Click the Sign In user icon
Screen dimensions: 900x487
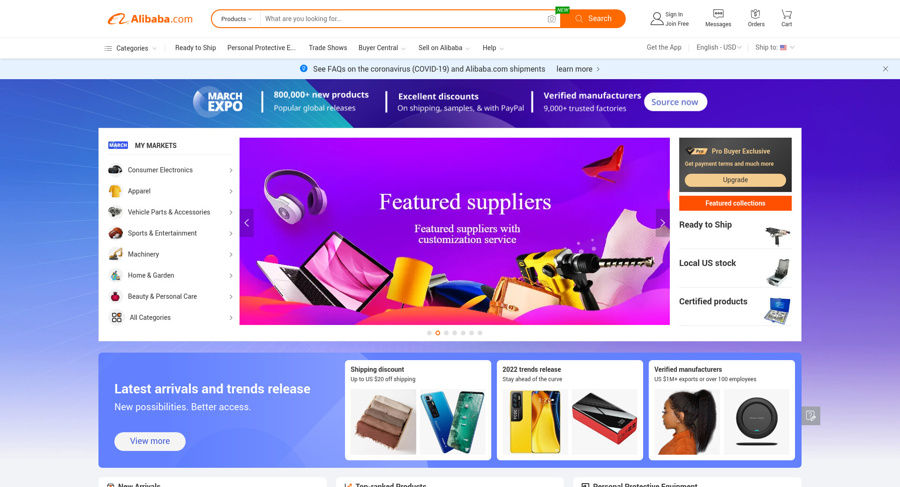click(657, 19)
